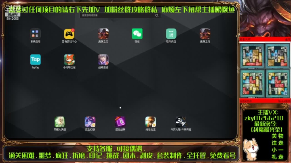Launch 小动物之星 fox game
This screenshot has width=291, height=163.
(x=69, y=60)
